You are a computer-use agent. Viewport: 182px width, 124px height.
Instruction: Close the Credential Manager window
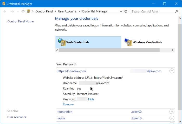click(176, 4)
